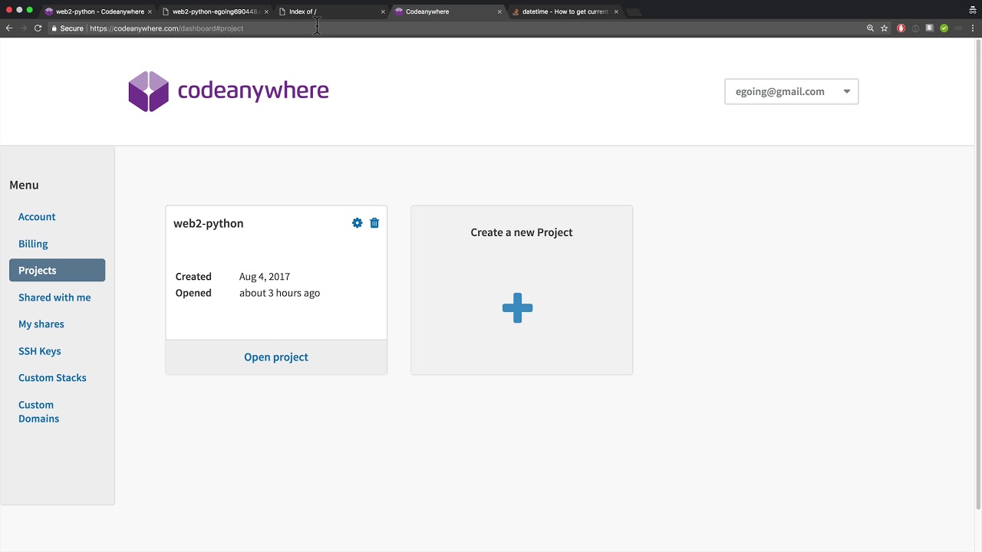Image resolution: width=982 pixels, height=552 pixels.
Task: Click the zoom magnifier icon in the address bar
Action: click(x=870, y=28)
